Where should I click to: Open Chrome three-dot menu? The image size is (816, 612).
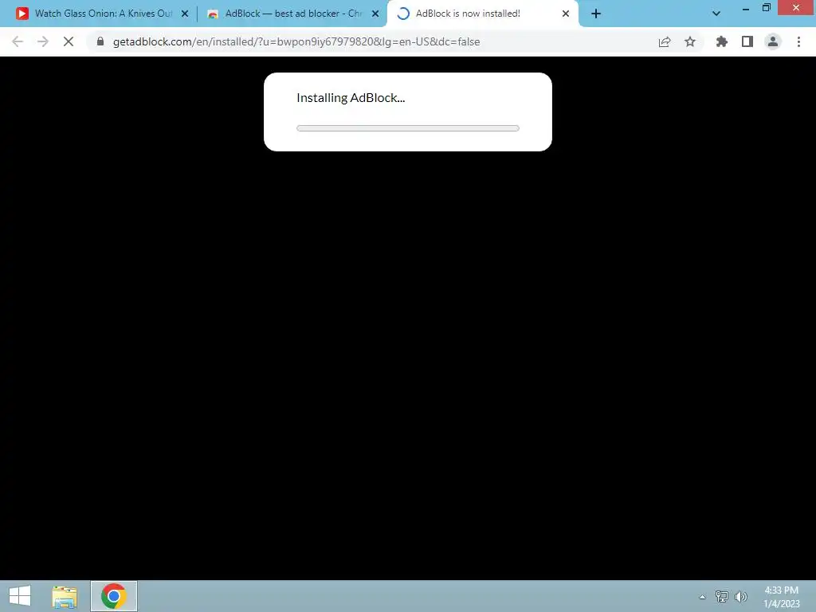click(x=798, y=41)
